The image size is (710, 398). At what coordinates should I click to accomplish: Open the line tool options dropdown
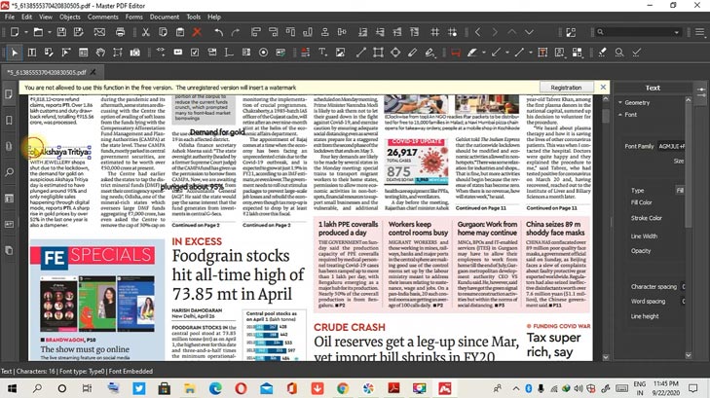click(x=530, y=53)
